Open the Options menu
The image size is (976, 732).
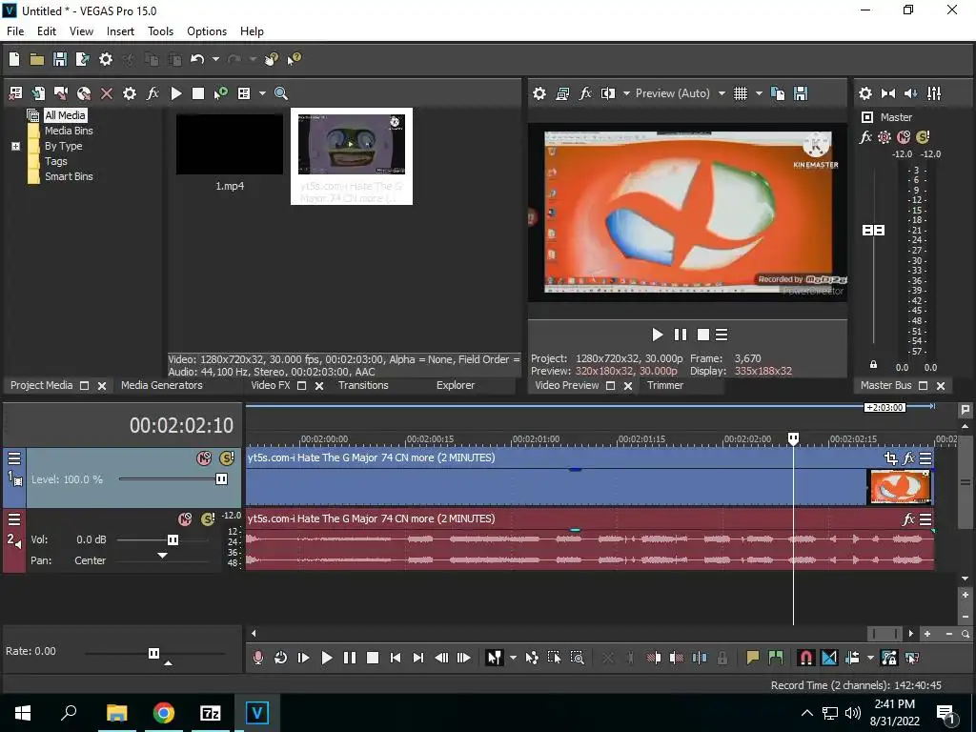tap(207, 31)
